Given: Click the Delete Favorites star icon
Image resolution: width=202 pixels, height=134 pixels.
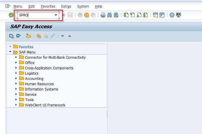Looking at the screenshot, I should [46, 36].
